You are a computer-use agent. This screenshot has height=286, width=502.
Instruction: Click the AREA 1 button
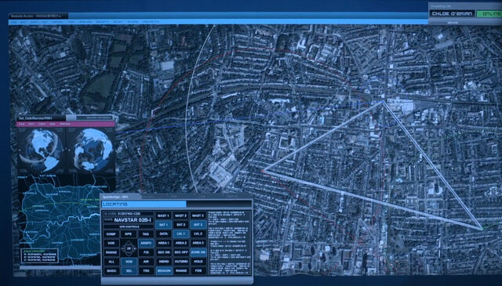pos(164,243)
